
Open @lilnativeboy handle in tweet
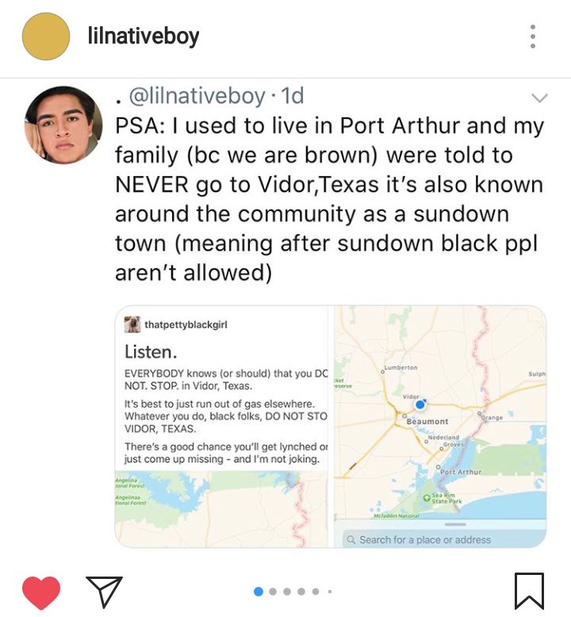[x=197, y=96]
